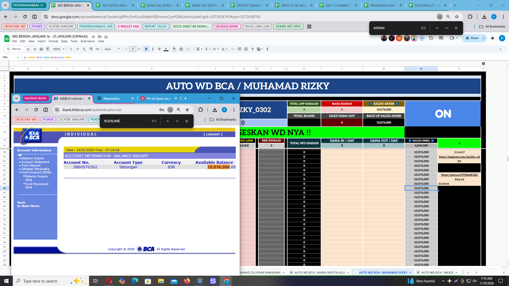Star the WD BERSIH JANUARI document
The image size is (509, 286).
click(93, 37)
